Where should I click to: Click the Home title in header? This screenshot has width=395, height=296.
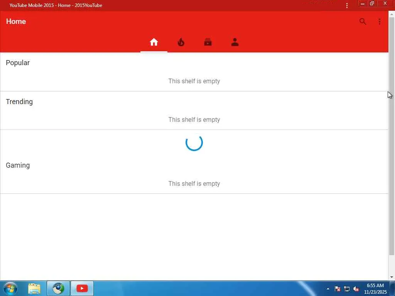click(16, 22)
